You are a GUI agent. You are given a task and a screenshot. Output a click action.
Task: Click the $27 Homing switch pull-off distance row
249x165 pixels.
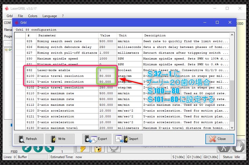tap(122, 53)
